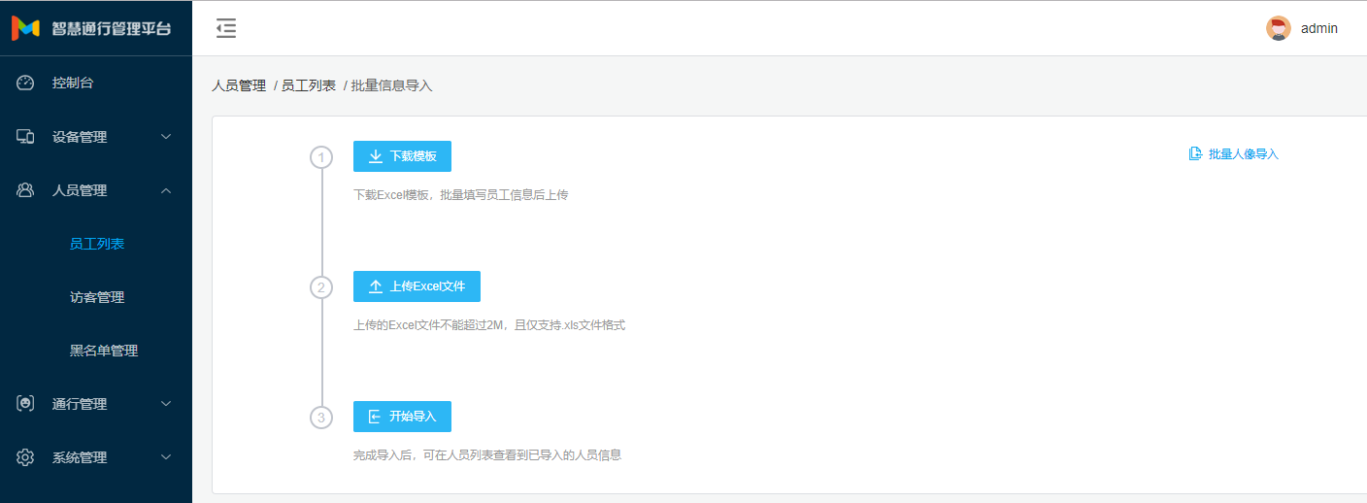Expand the 通行管理 chevron

[x=166, y=404]
